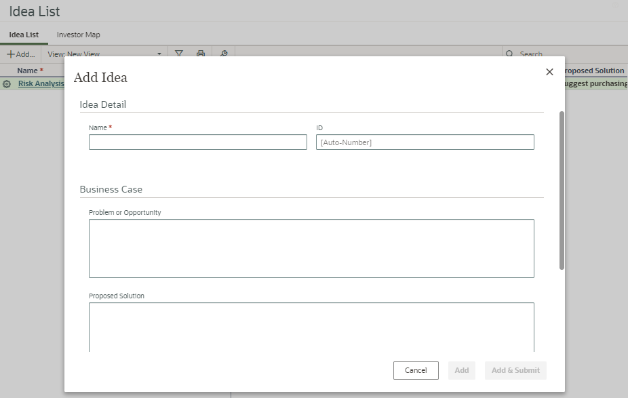This screenshot has width=628, height=398.
Task: Click into the Proposed Solution text area
Action: click(x=311, y=325)
